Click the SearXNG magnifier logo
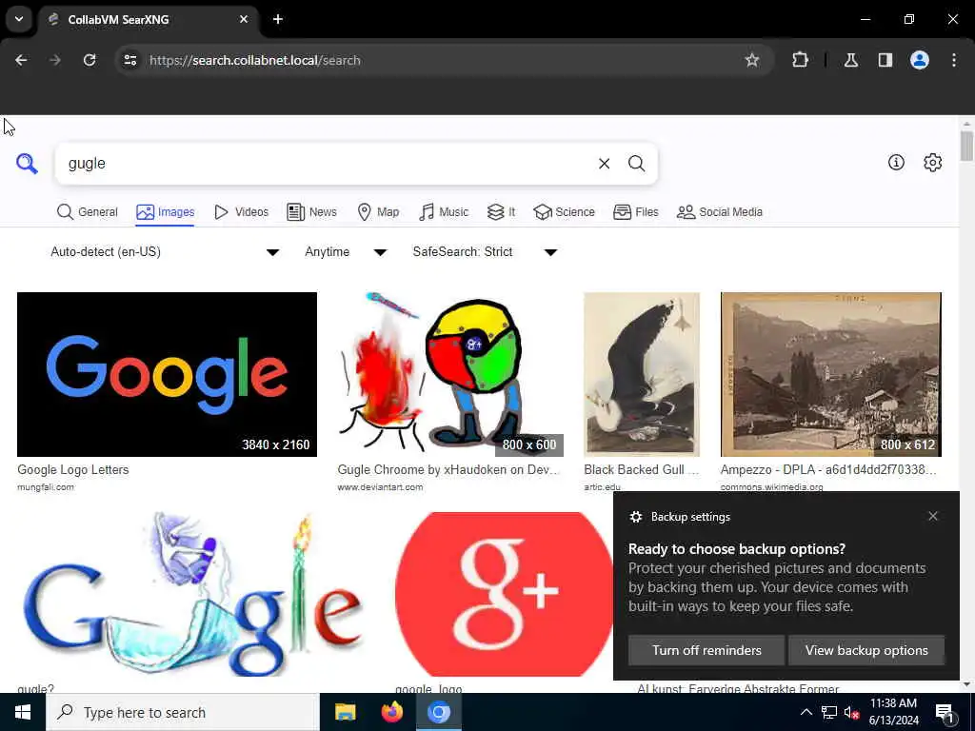Screen dimensions: 975x731 [x=27, y=164]
